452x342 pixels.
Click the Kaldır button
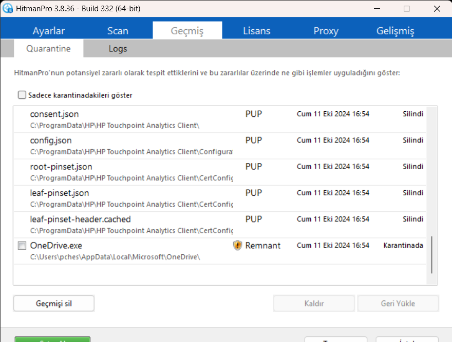pos(314,304)
